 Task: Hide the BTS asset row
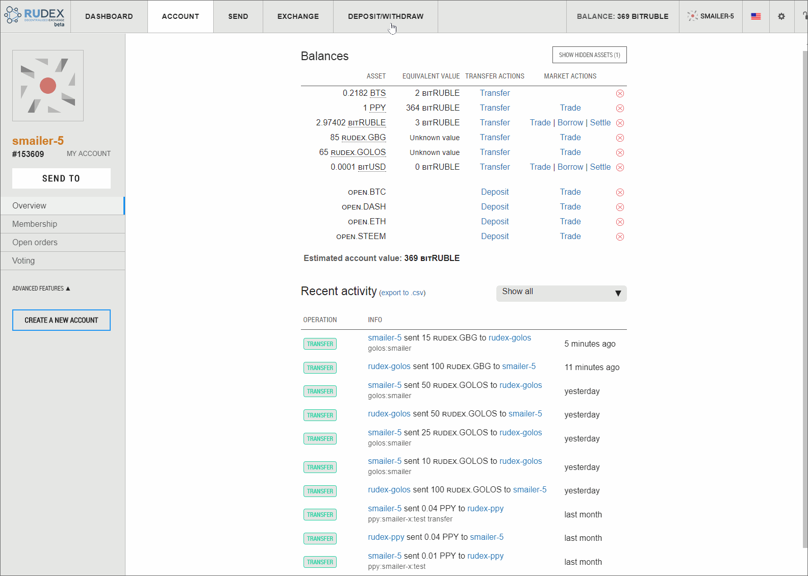point(620,93)
